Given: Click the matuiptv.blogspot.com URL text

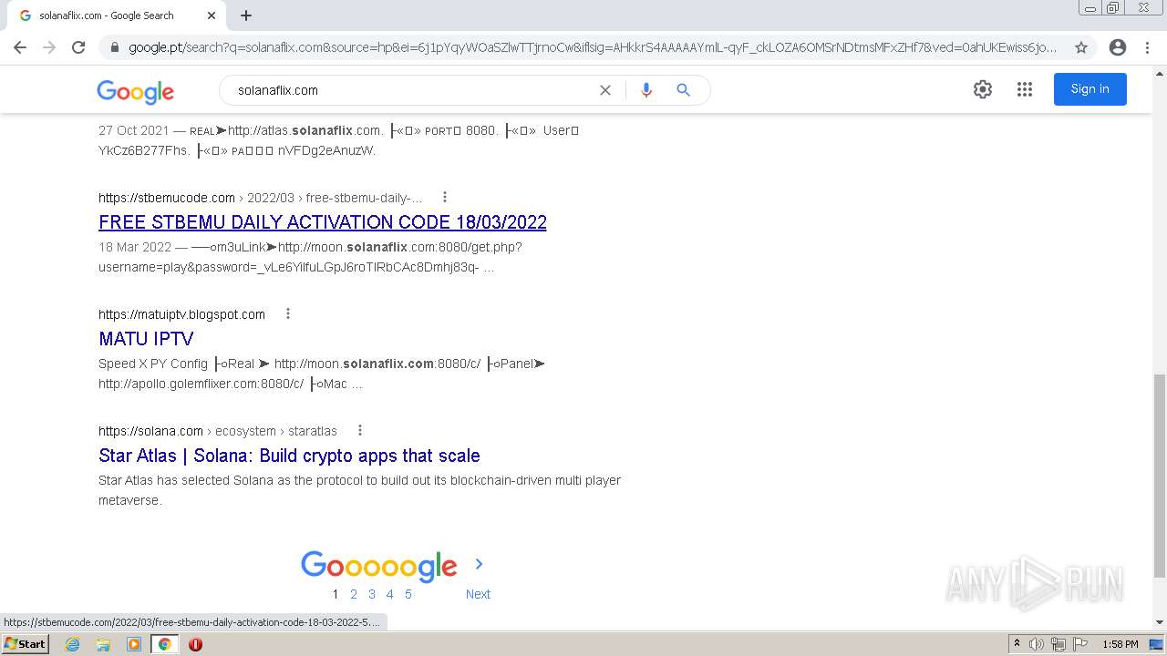Looking at the screenshot, I should coord(181,314).
